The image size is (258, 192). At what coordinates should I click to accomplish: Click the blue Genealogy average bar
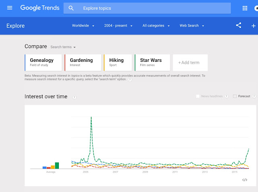(44, 168)
